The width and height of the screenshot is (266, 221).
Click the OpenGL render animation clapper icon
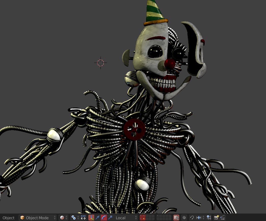pyautogui.click(x=222, y=218)
